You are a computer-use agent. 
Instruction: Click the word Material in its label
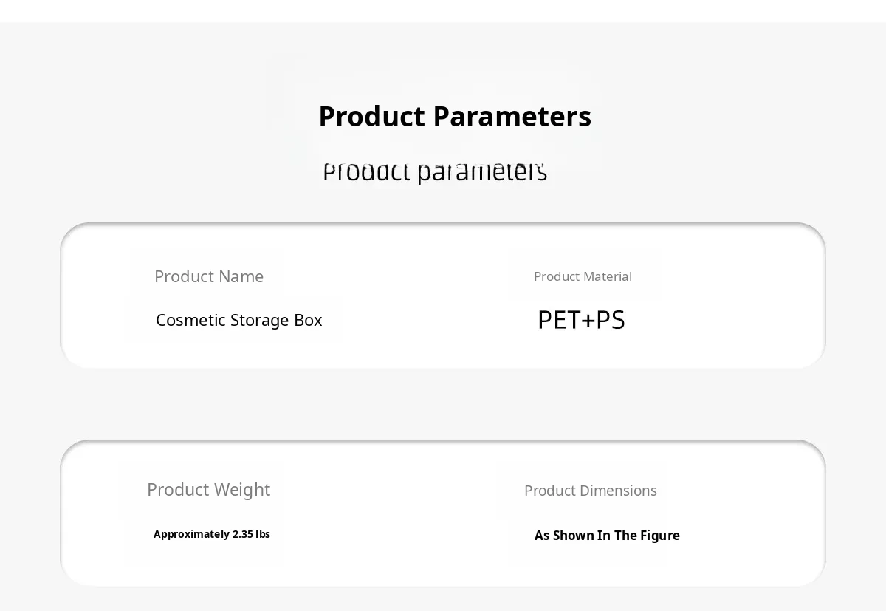(x=608, y=276)
